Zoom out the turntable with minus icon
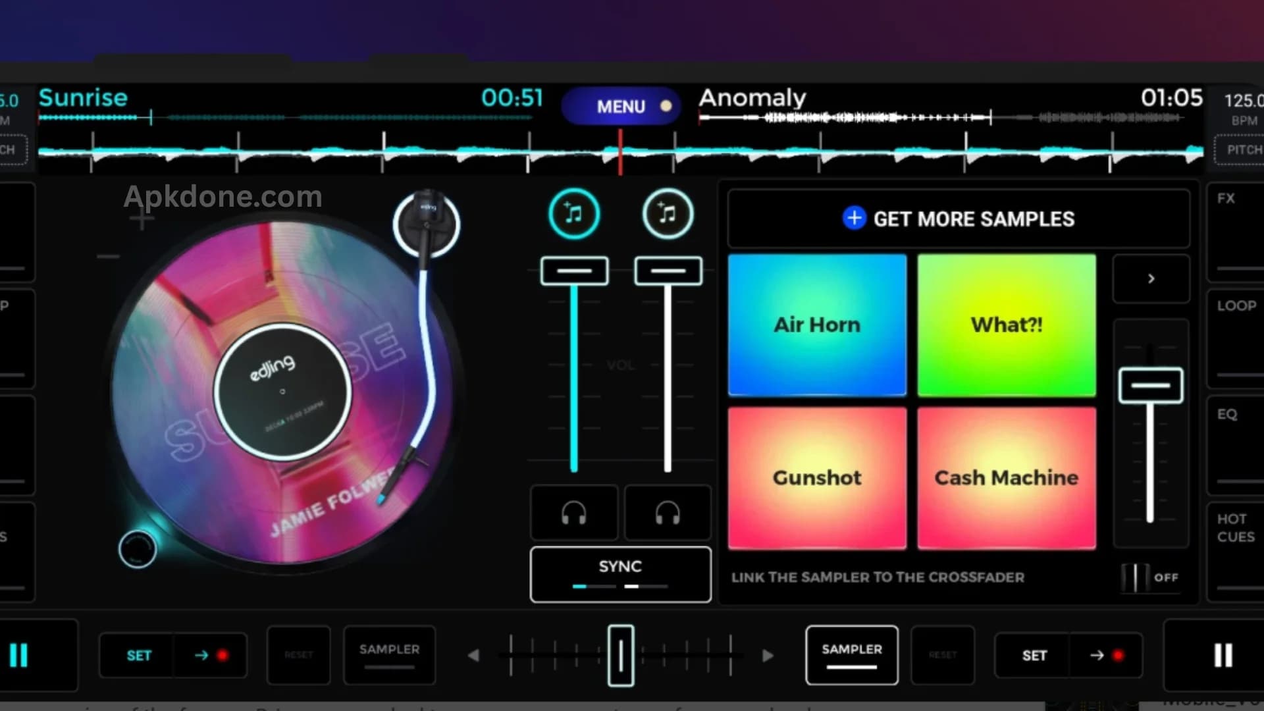Viewport: 1264px width, 711px height. click(108, 256)
